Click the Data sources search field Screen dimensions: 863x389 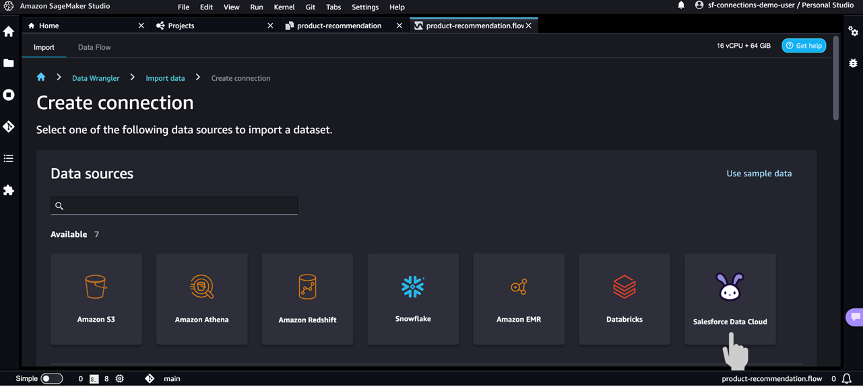click(174, 206)
